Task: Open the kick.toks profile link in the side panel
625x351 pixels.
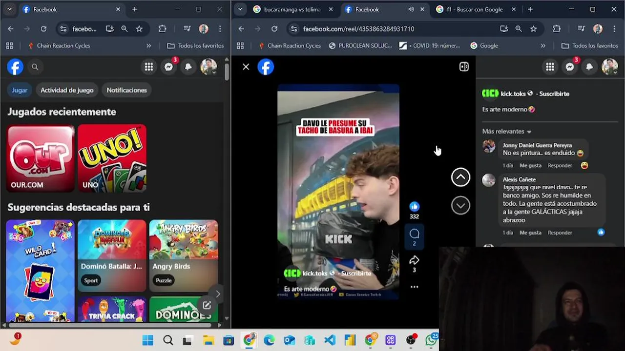Action: pyautogui.click(x=513, y=94)
